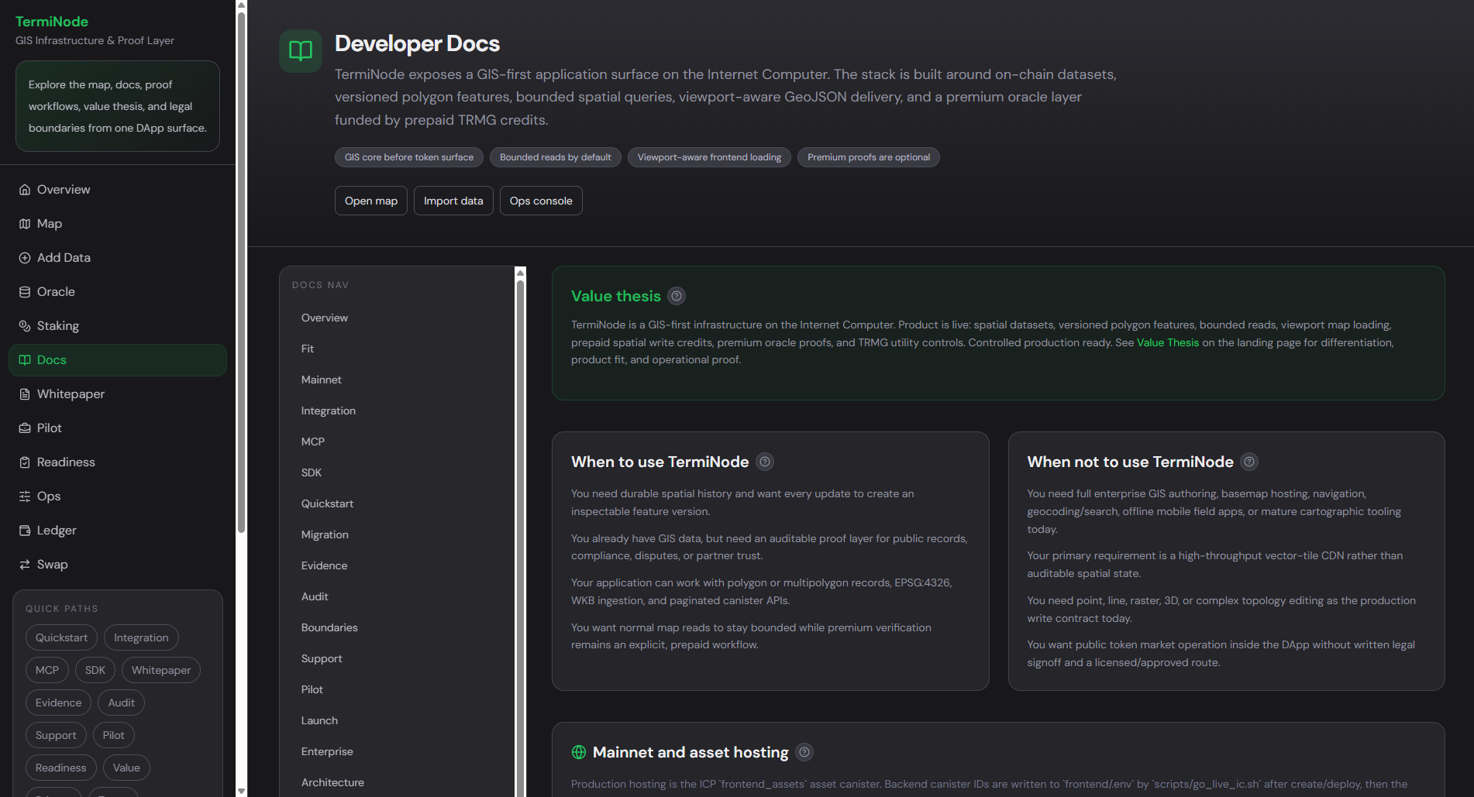Go to the Map section
The image size is (1474, 797).
118,224
